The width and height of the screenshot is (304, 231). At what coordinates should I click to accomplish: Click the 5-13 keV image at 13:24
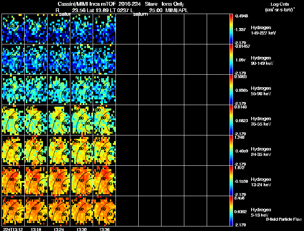(59, 211)
